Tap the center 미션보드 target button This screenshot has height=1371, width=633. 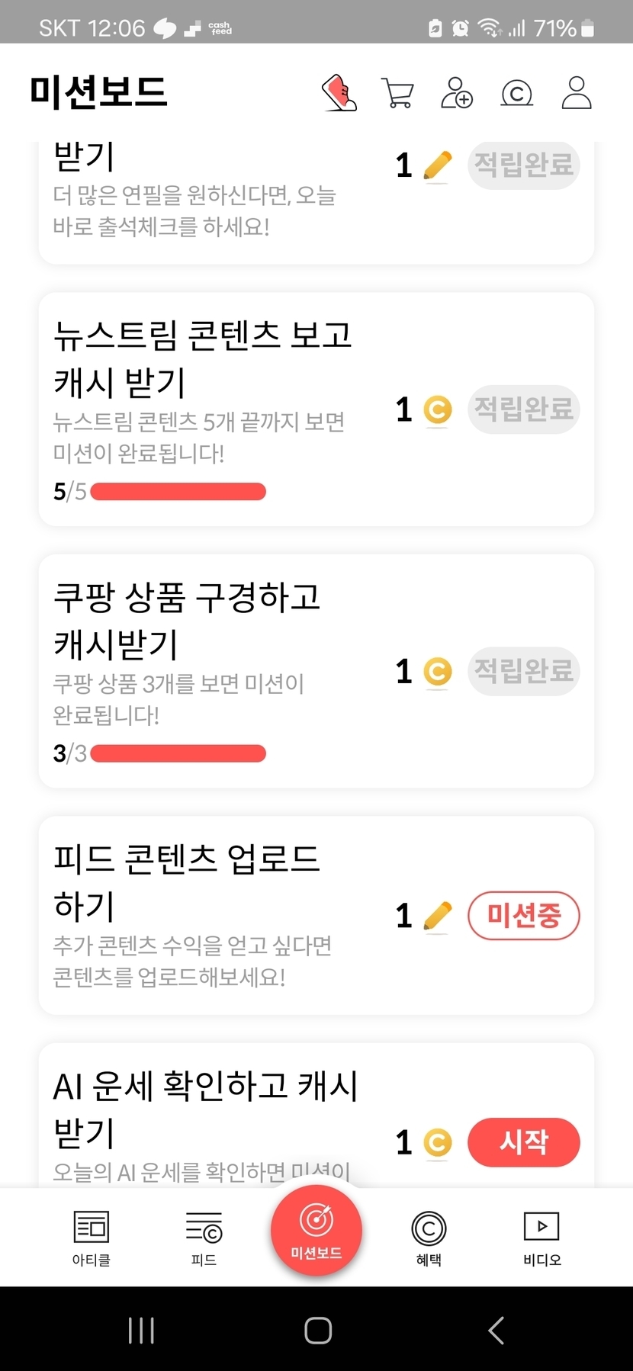click(x=316, y=1230)
